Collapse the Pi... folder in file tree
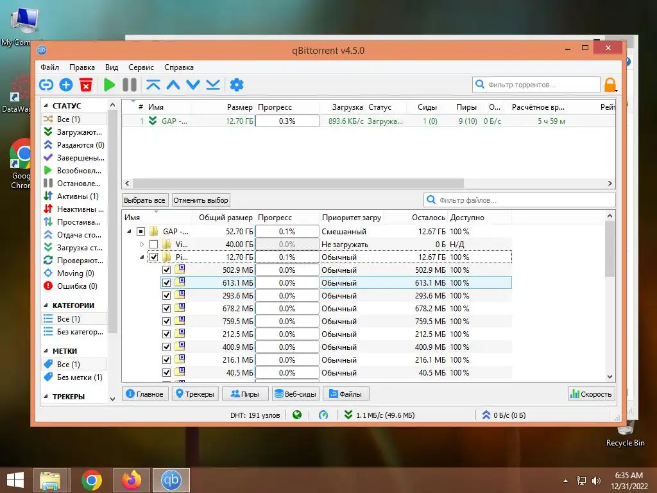This screenshot has height=493, width=657. coord(142,257)
